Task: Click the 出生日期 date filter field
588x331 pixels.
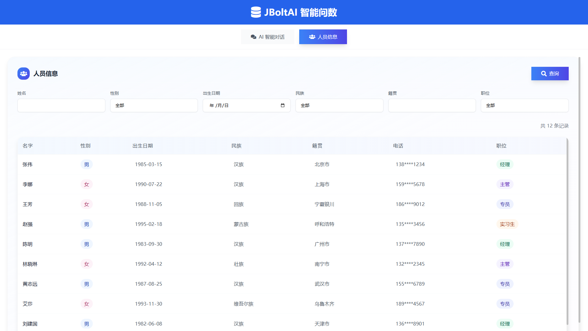Action: (x=247, y=105)
